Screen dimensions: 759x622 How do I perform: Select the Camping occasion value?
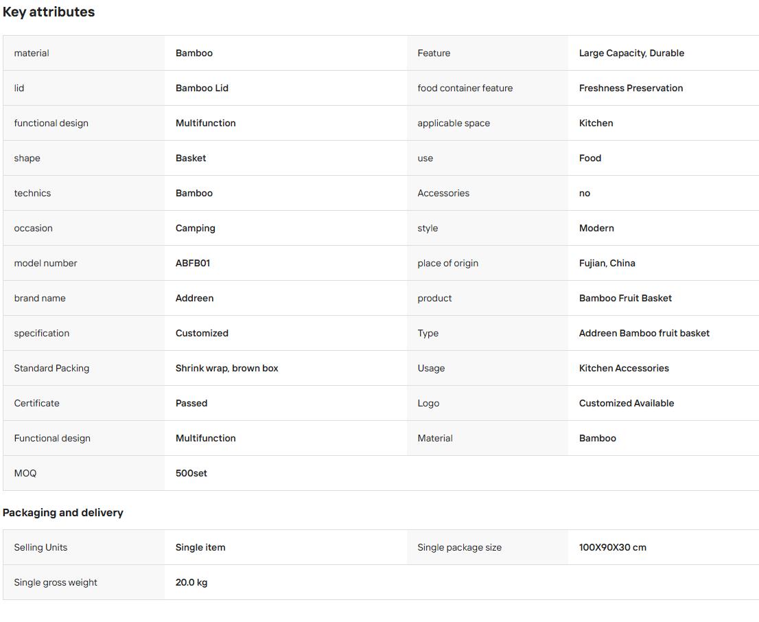pos(196,228)
